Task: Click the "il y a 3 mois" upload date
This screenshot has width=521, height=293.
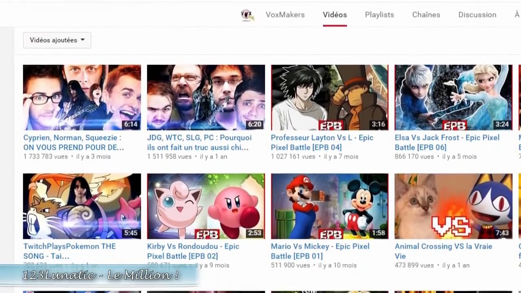Action: point(93,157)
